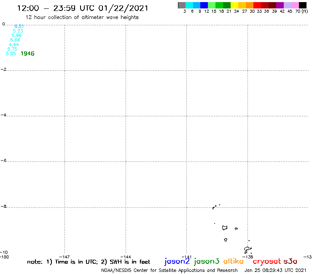Select the jason3 satellite legend label

207,261
